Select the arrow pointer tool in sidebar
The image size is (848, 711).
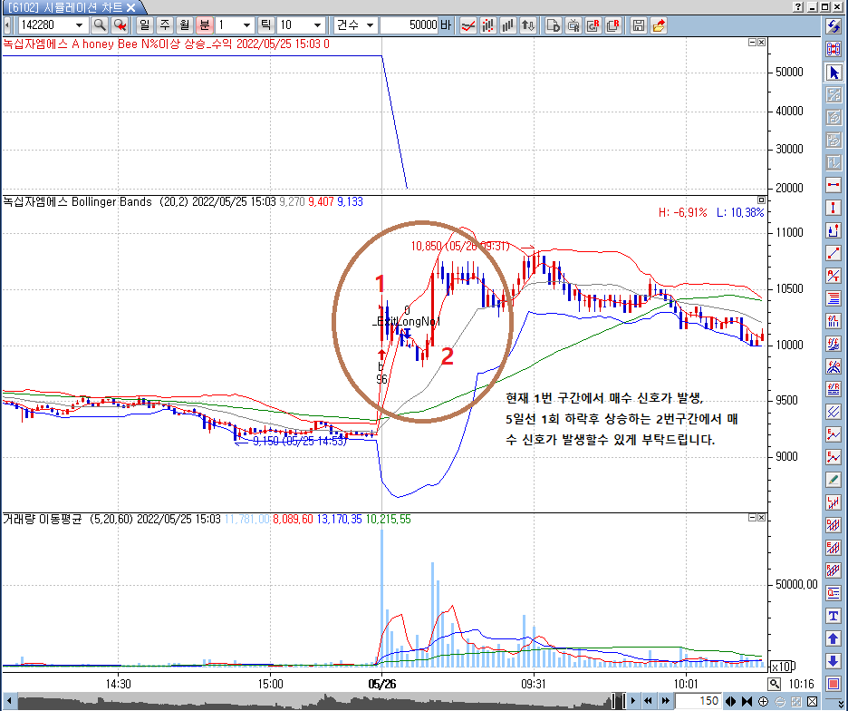[834, 73]
